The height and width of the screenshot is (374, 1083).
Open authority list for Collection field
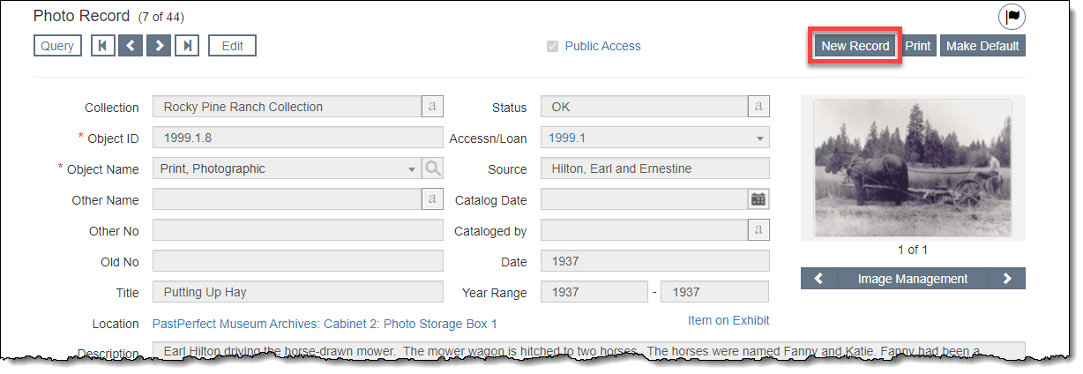pyautogui.click(x=432, y=107)
